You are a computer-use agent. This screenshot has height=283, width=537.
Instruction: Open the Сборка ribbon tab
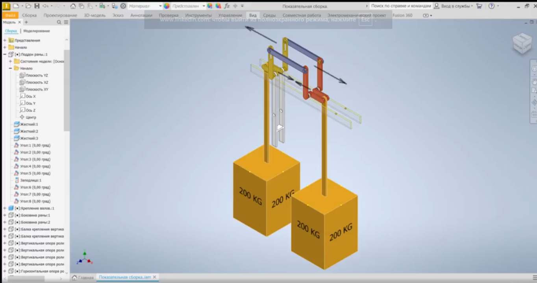click(x=29, y=15)
